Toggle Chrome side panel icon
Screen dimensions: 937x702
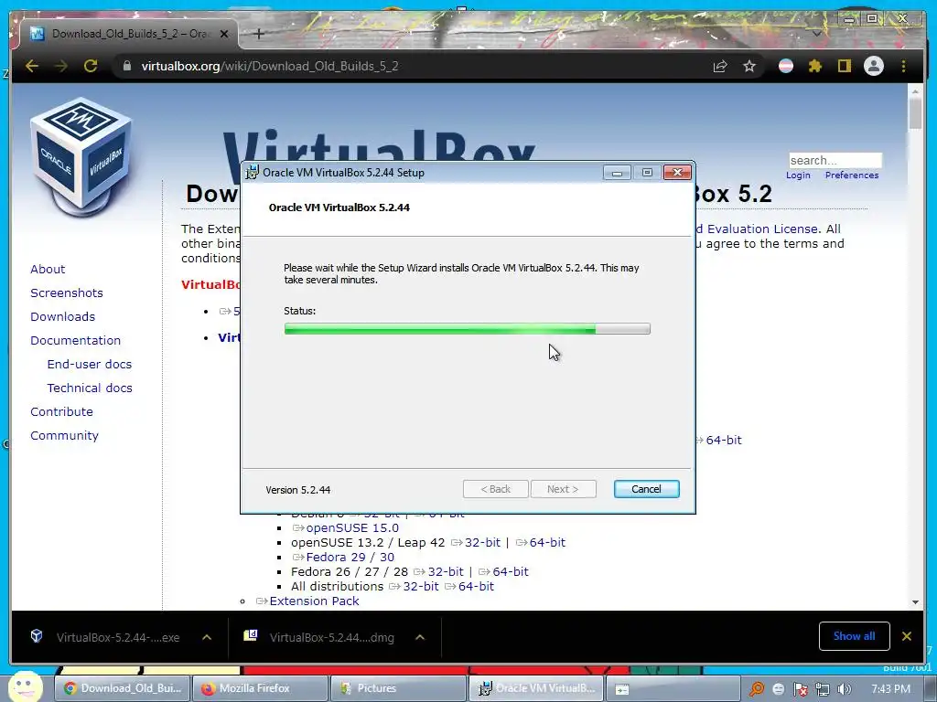click(x=844, y=66)
